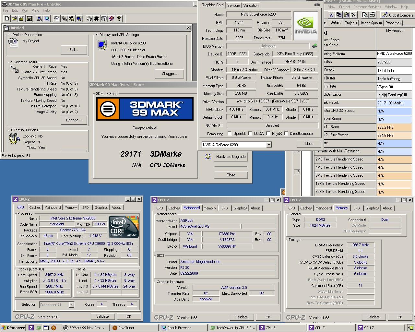Click the New project icon in 3DMark toolbar
Screen dimensions: 415x332
(x=7, y=19)
